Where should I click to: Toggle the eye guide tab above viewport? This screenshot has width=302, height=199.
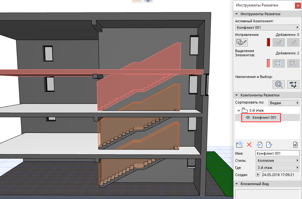click(148, 1)
